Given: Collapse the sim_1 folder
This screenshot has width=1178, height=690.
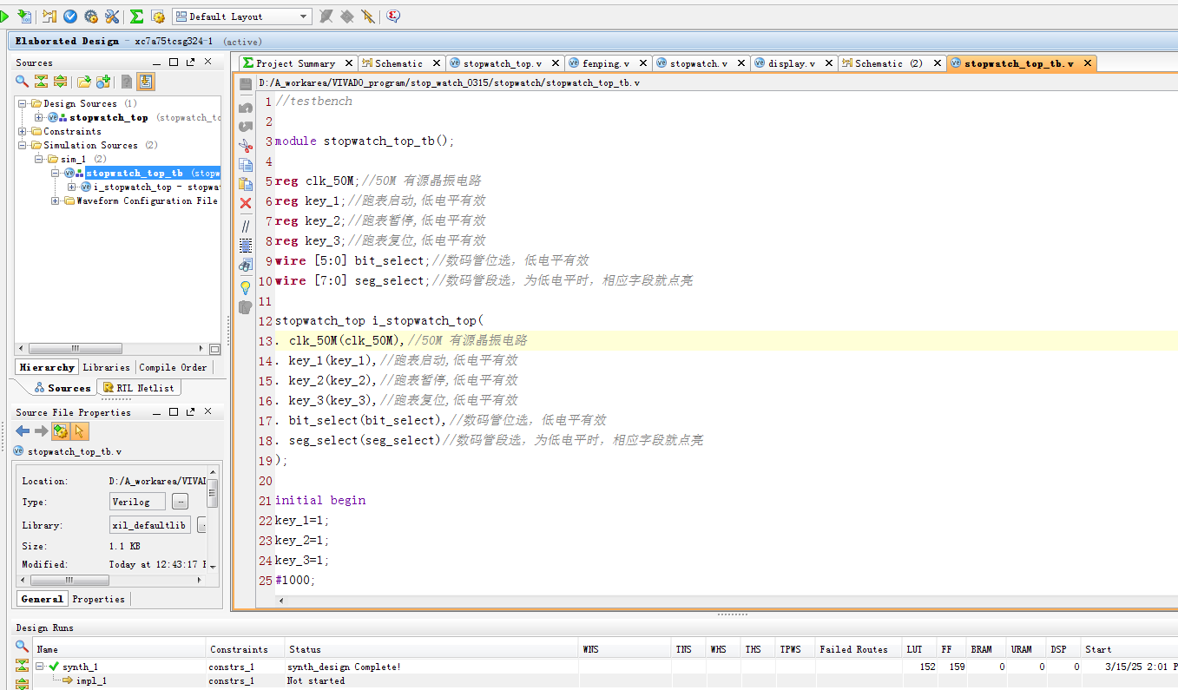Looking at the screenshot, I should click(x=39, y=160).
